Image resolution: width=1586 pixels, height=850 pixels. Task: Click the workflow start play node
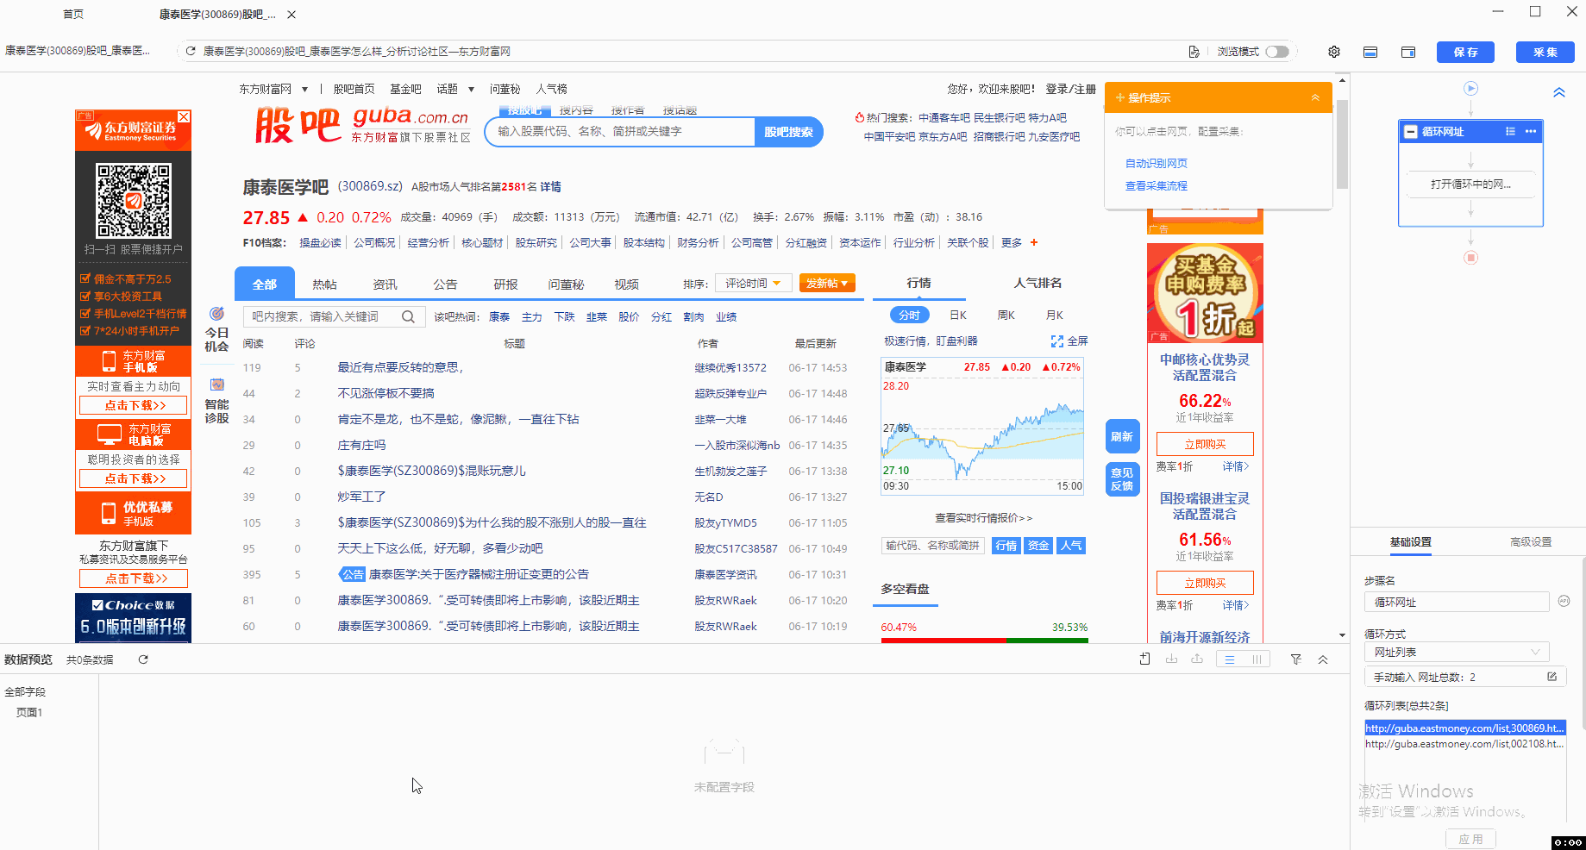click(1471, 88)
